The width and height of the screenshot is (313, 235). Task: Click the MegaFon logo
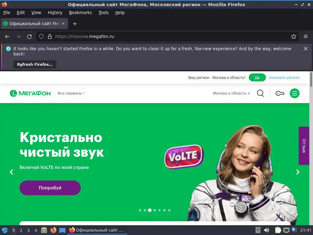coord(30,93)
